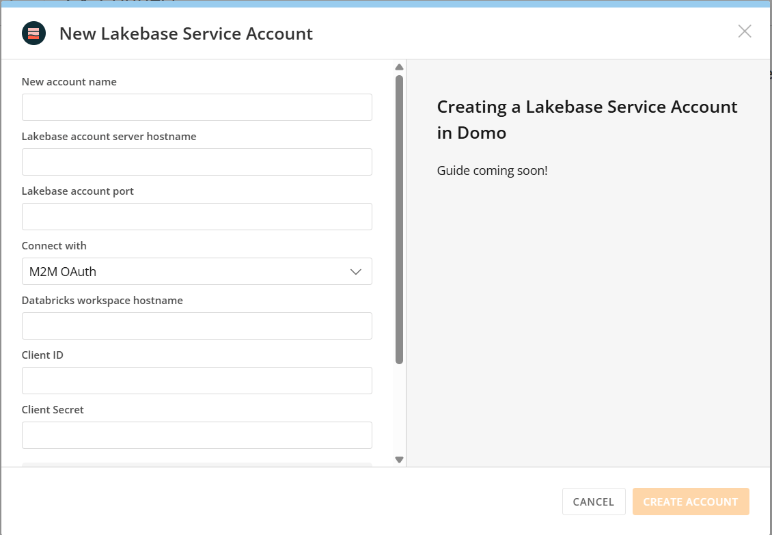This screenshot has height=535, width=772.
Task: Click the 'Guide coming soon!' text
Action: (493, 170)
